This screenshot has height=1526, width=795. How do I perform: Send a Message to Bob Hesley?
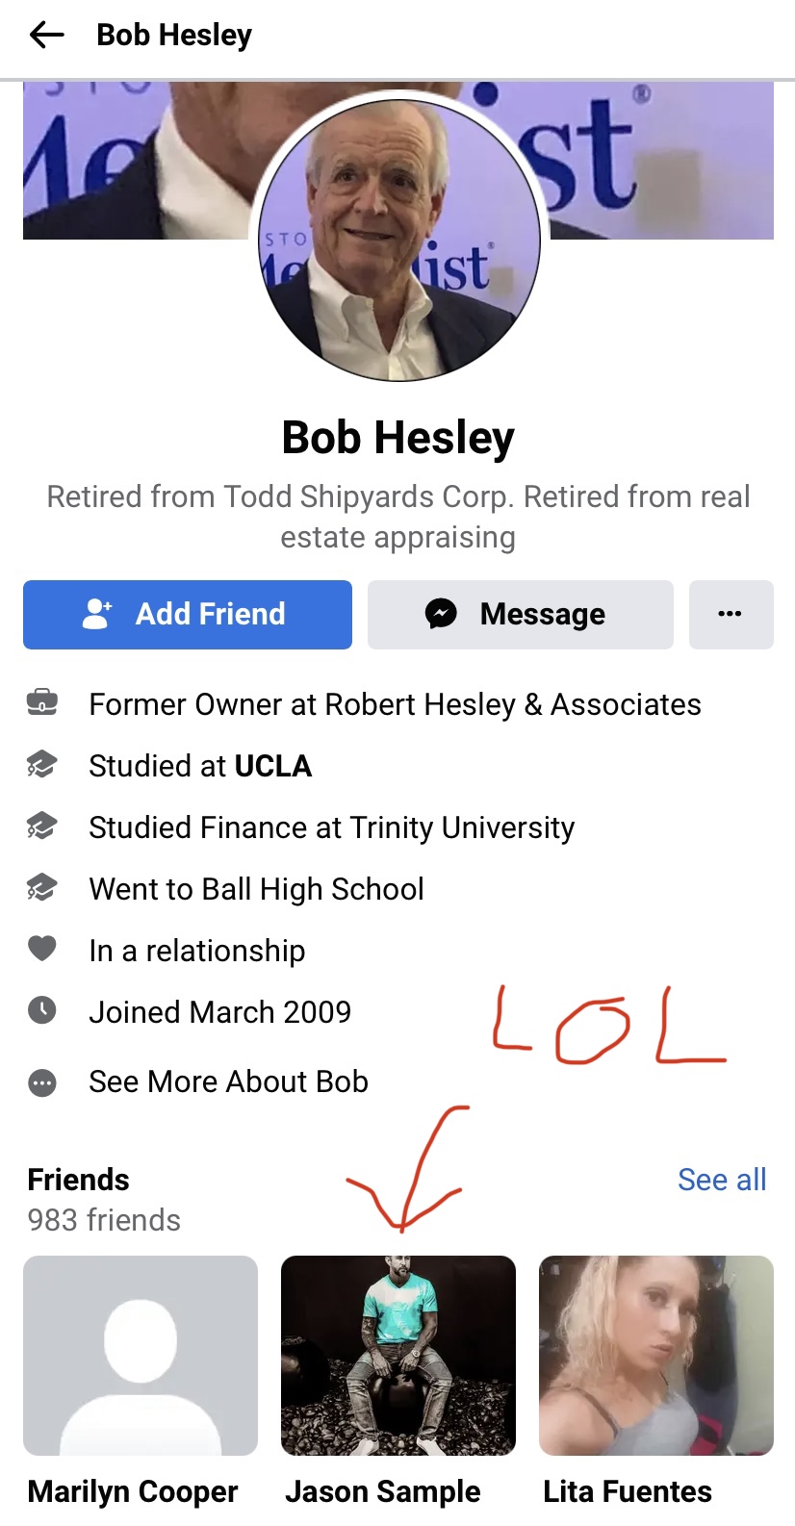[520, 614]
